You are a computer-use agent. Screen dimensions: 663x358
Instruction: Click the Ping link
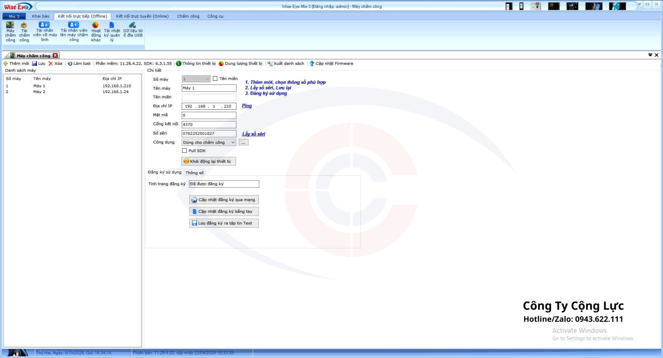[x=247, y=106]
